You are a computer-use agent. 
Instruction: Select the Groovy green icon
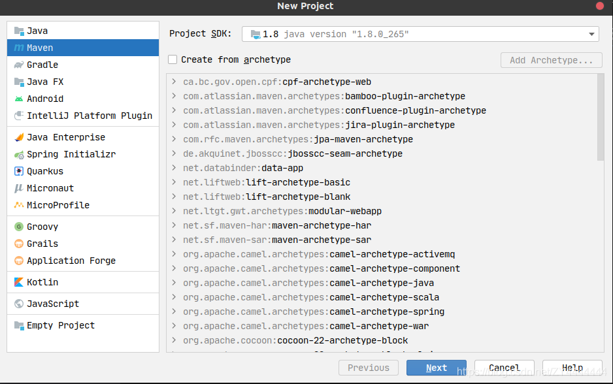(19, 227)
